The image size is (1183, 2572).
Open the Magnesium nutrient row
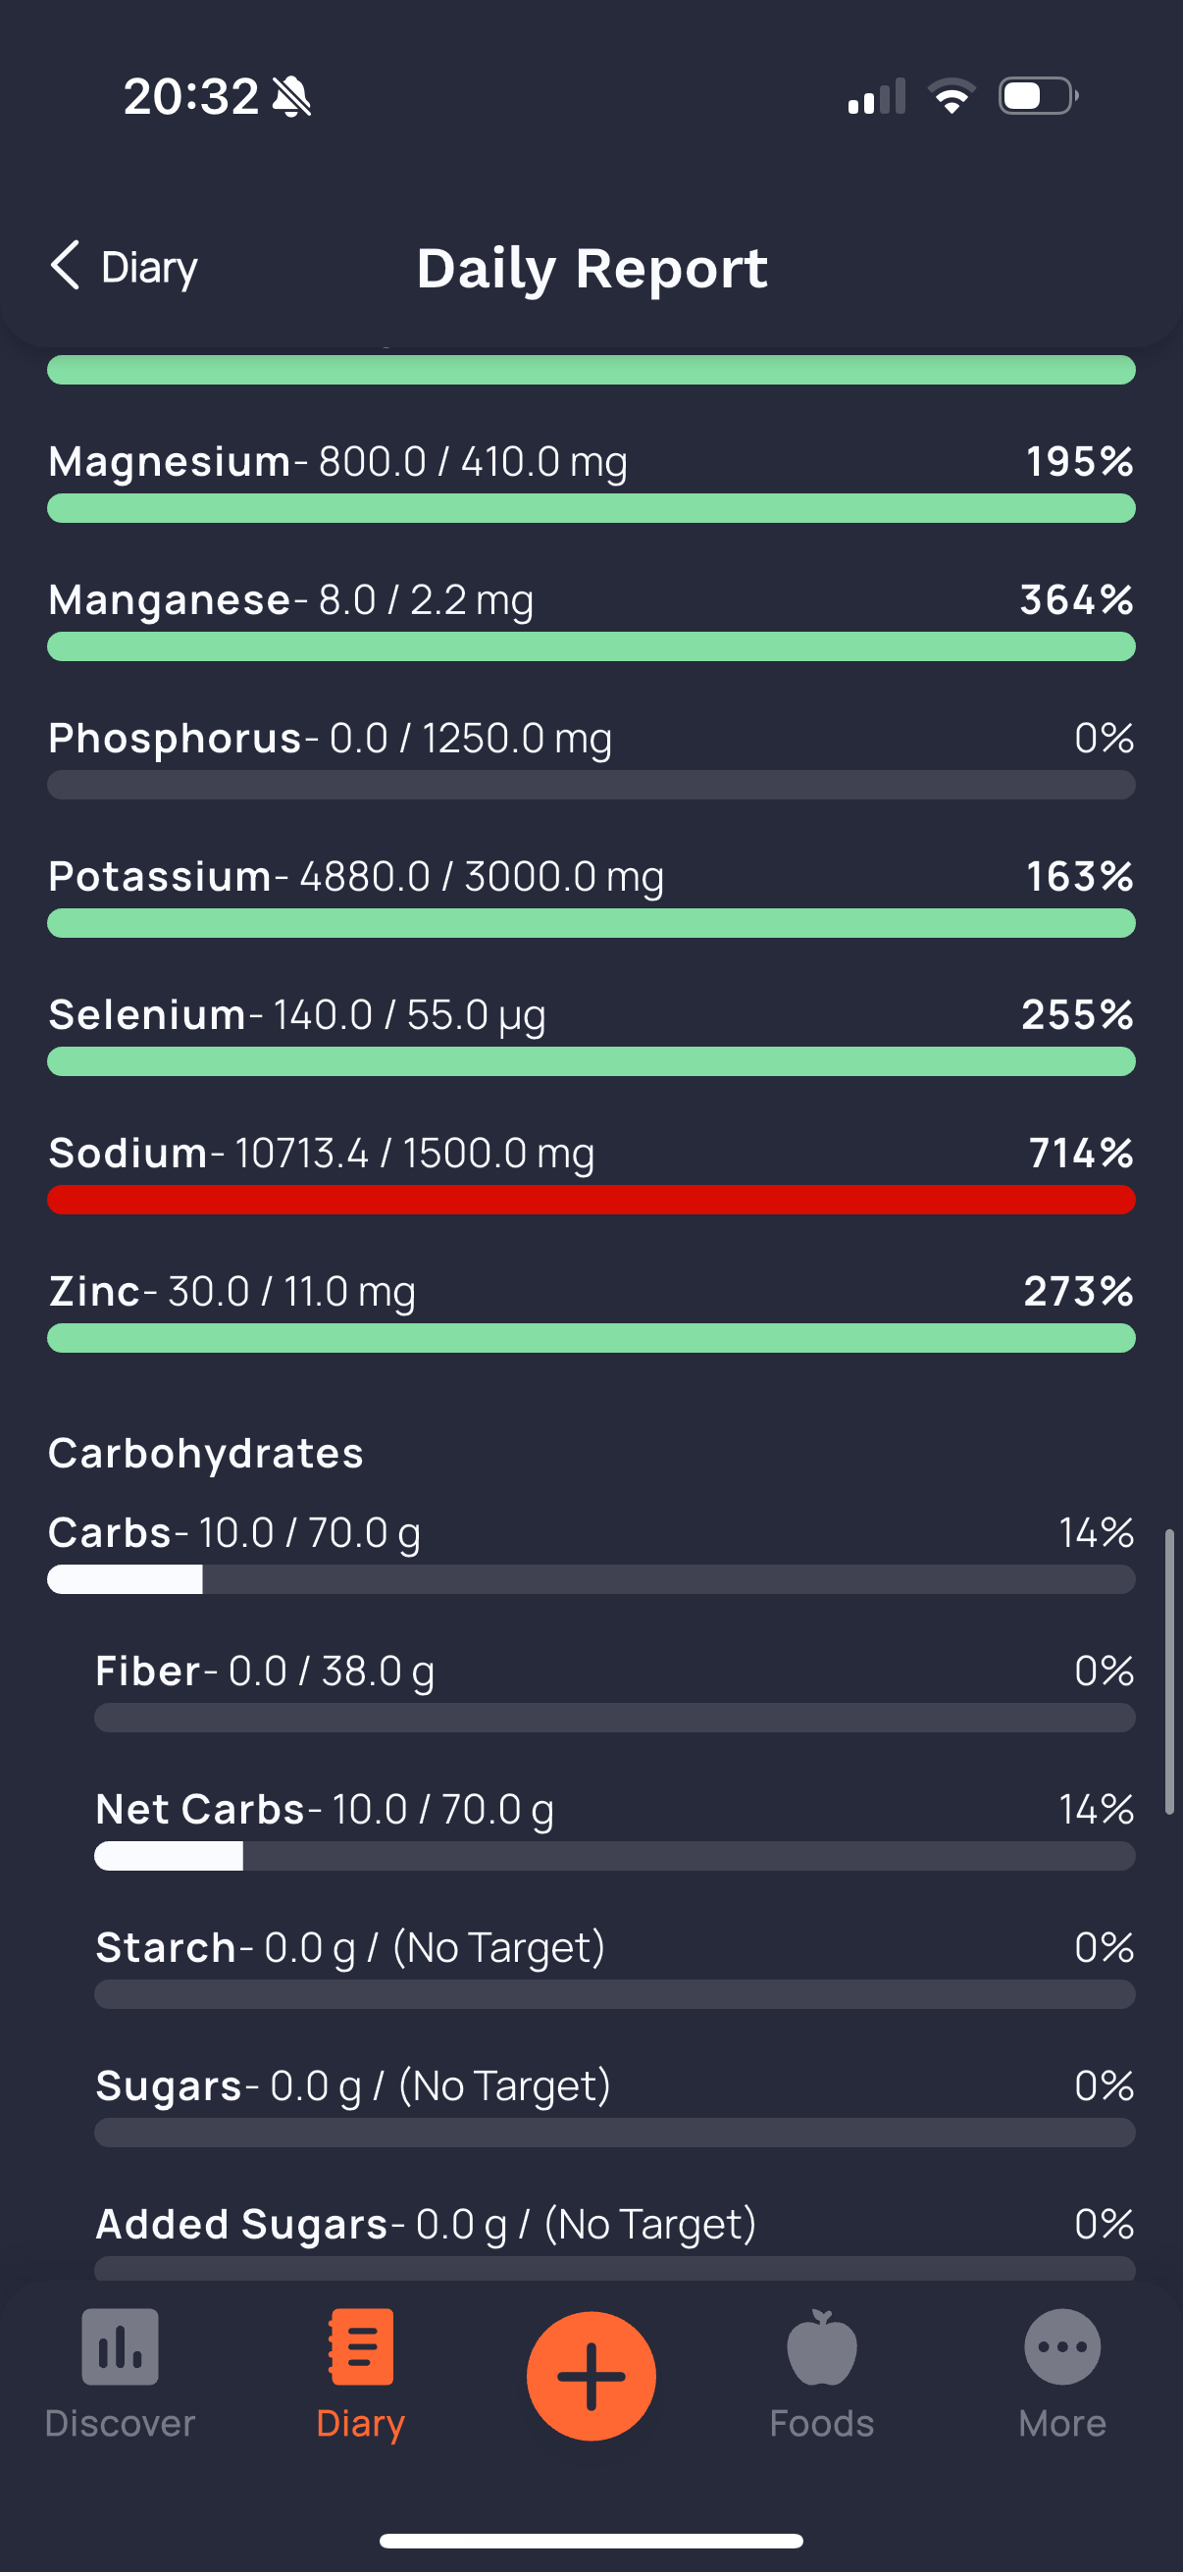click(591, 482)
